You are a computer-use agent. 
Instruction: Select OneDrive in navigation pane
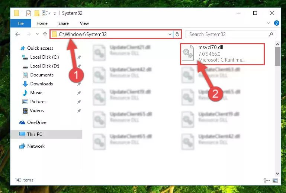(37, 122)
